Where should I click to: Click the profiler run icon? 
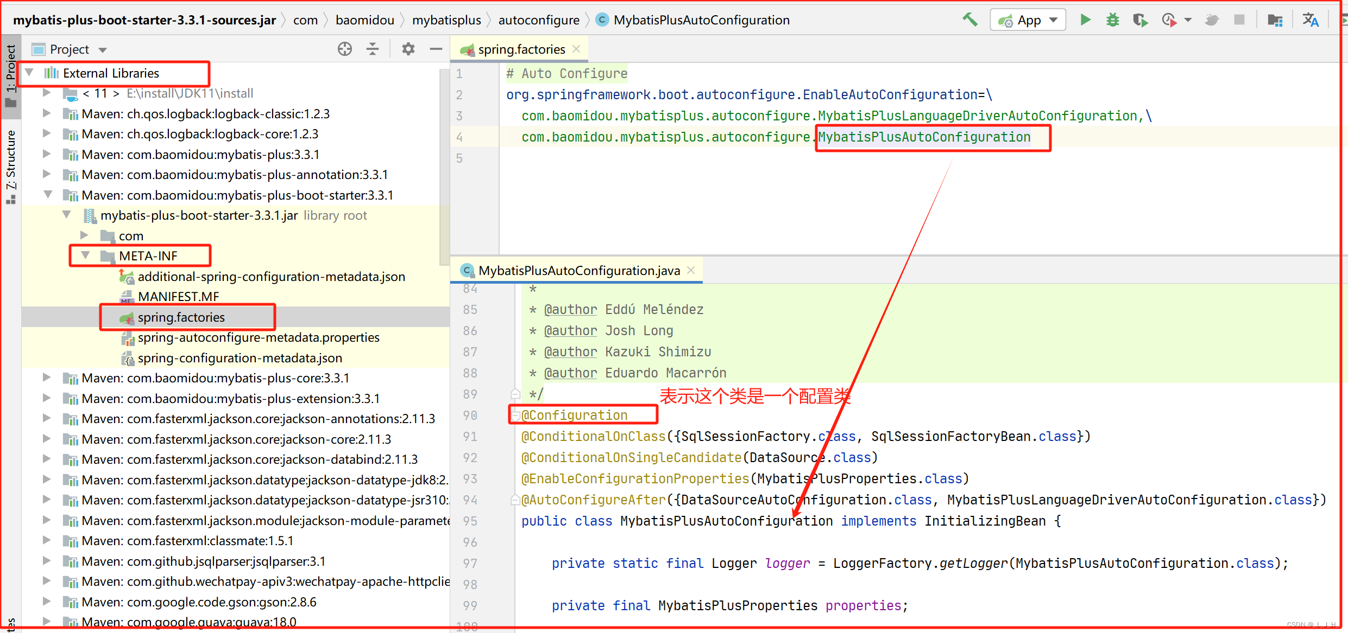point(1169,20)
